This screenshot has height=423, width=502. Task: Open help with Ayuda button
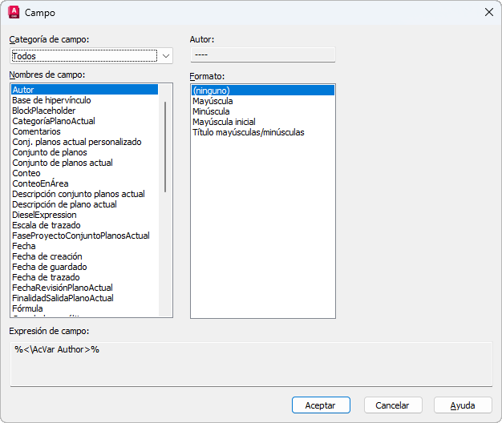tap(463, 405)
